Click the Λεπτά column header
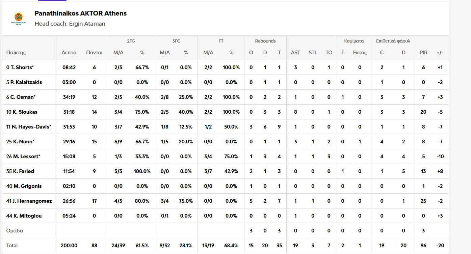471x254 pixels. pyautogui.click(x=69, y=53)
